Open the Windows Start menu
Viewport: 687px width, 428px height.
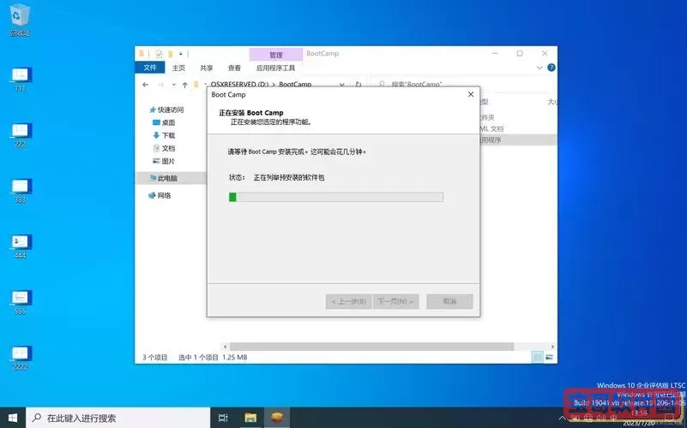[13, 418]
